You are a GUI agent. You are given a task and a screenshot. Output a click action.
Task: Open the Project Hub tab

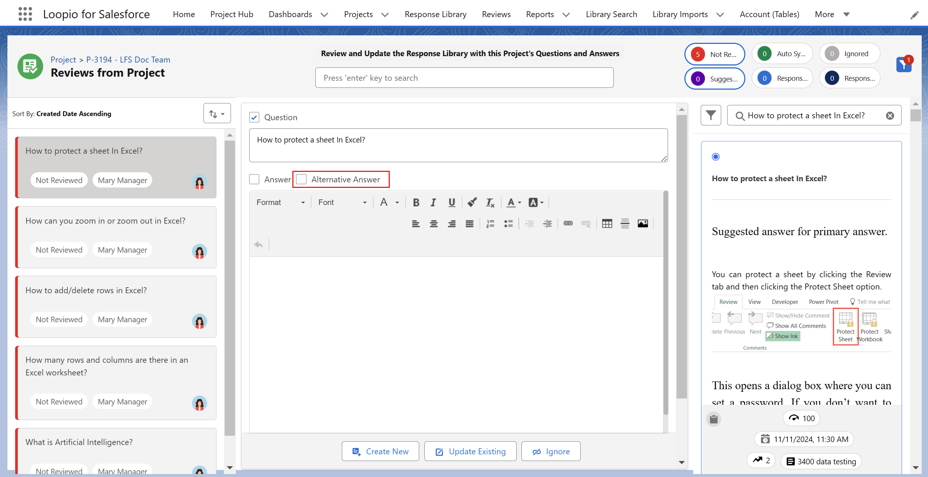(232, 15)
